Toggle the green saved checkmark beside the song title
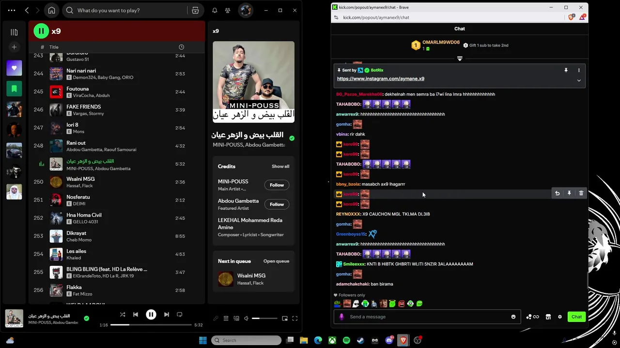 click(x=292, y=138)
